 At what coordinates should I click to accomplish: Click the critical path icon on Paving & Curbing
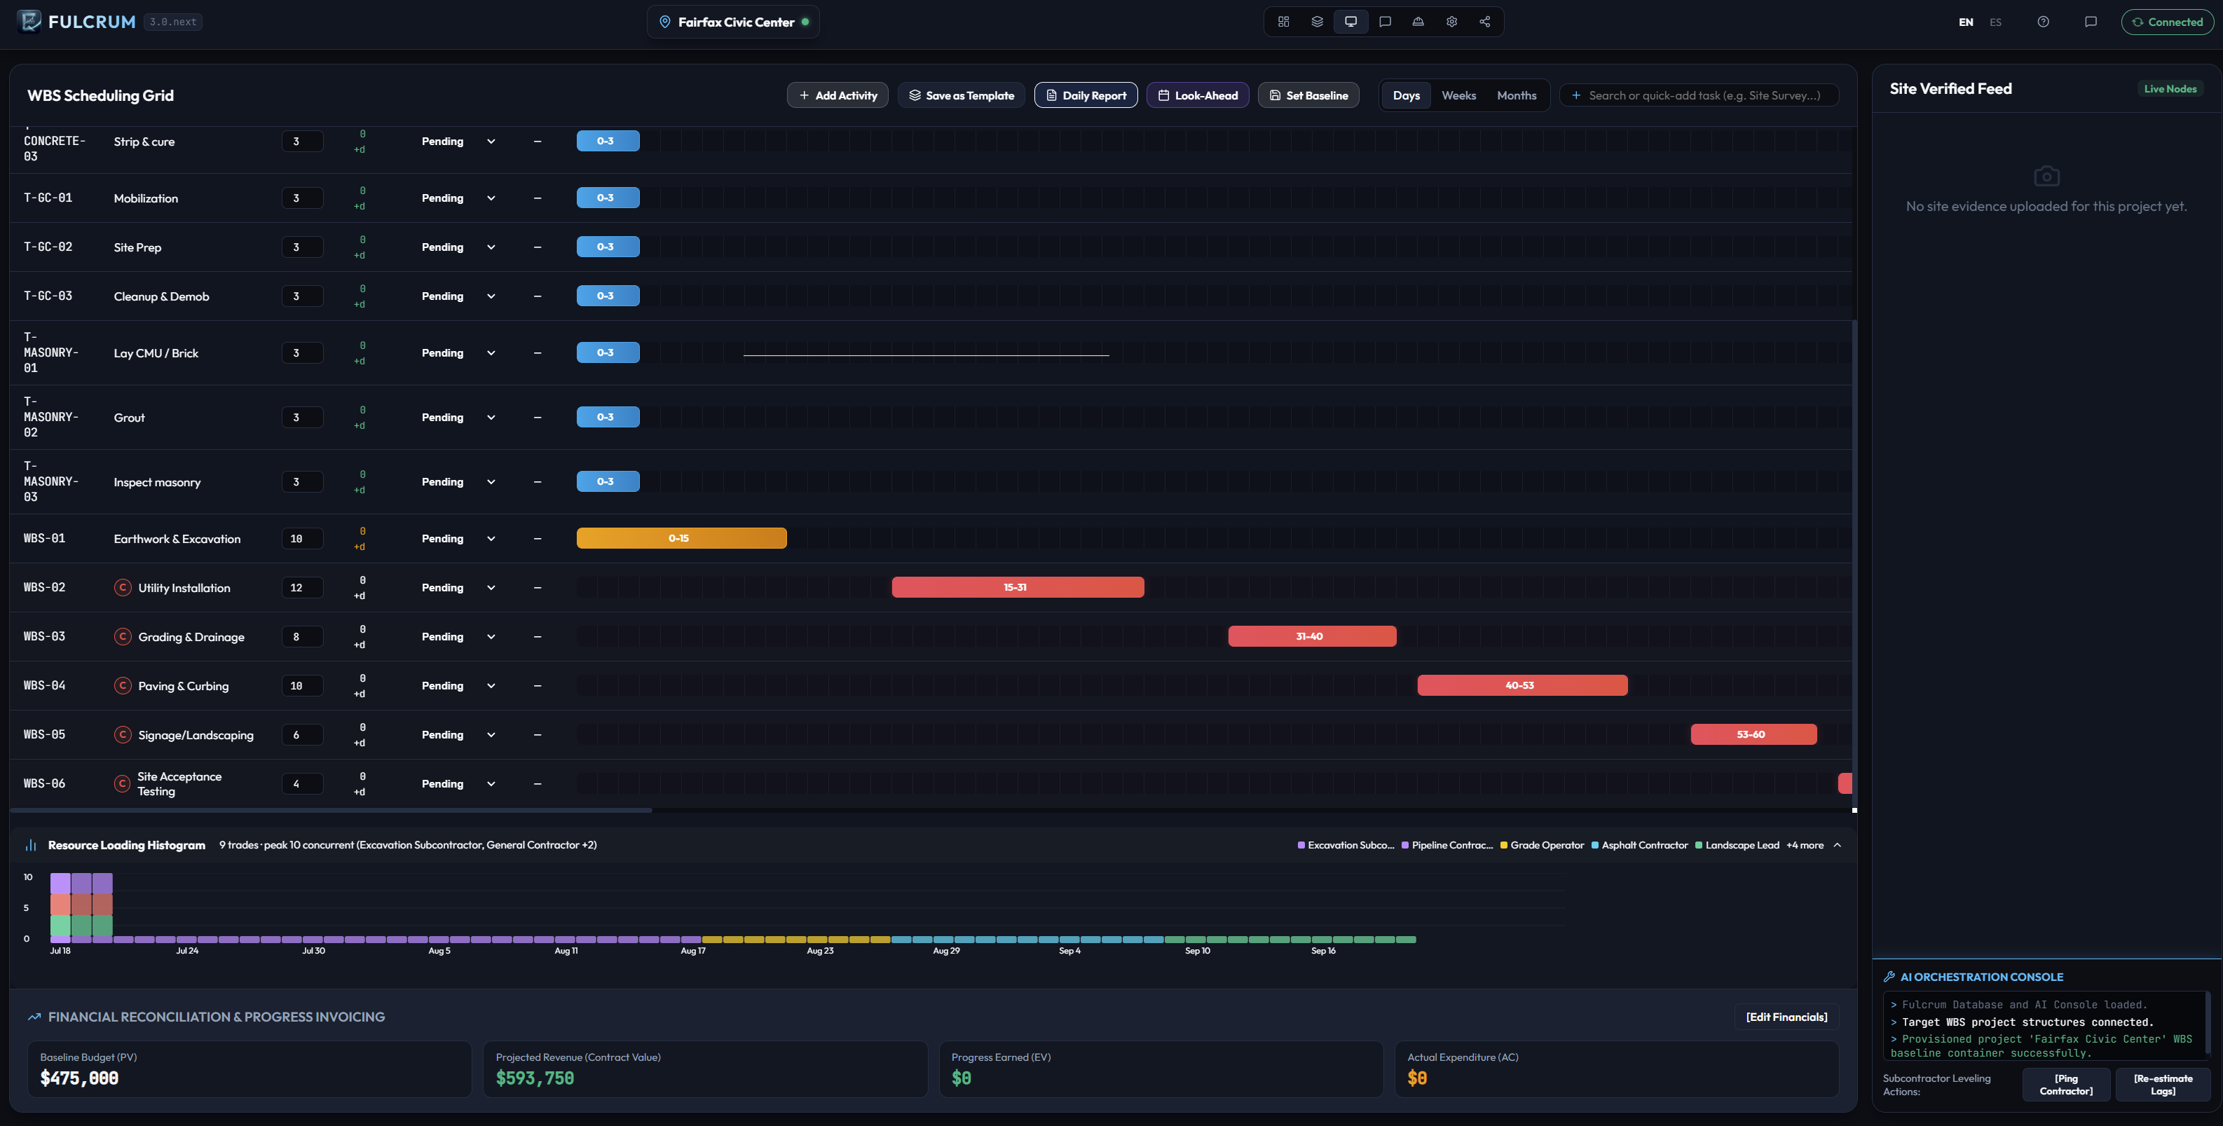pyautogui.click(x=123, y=686)
